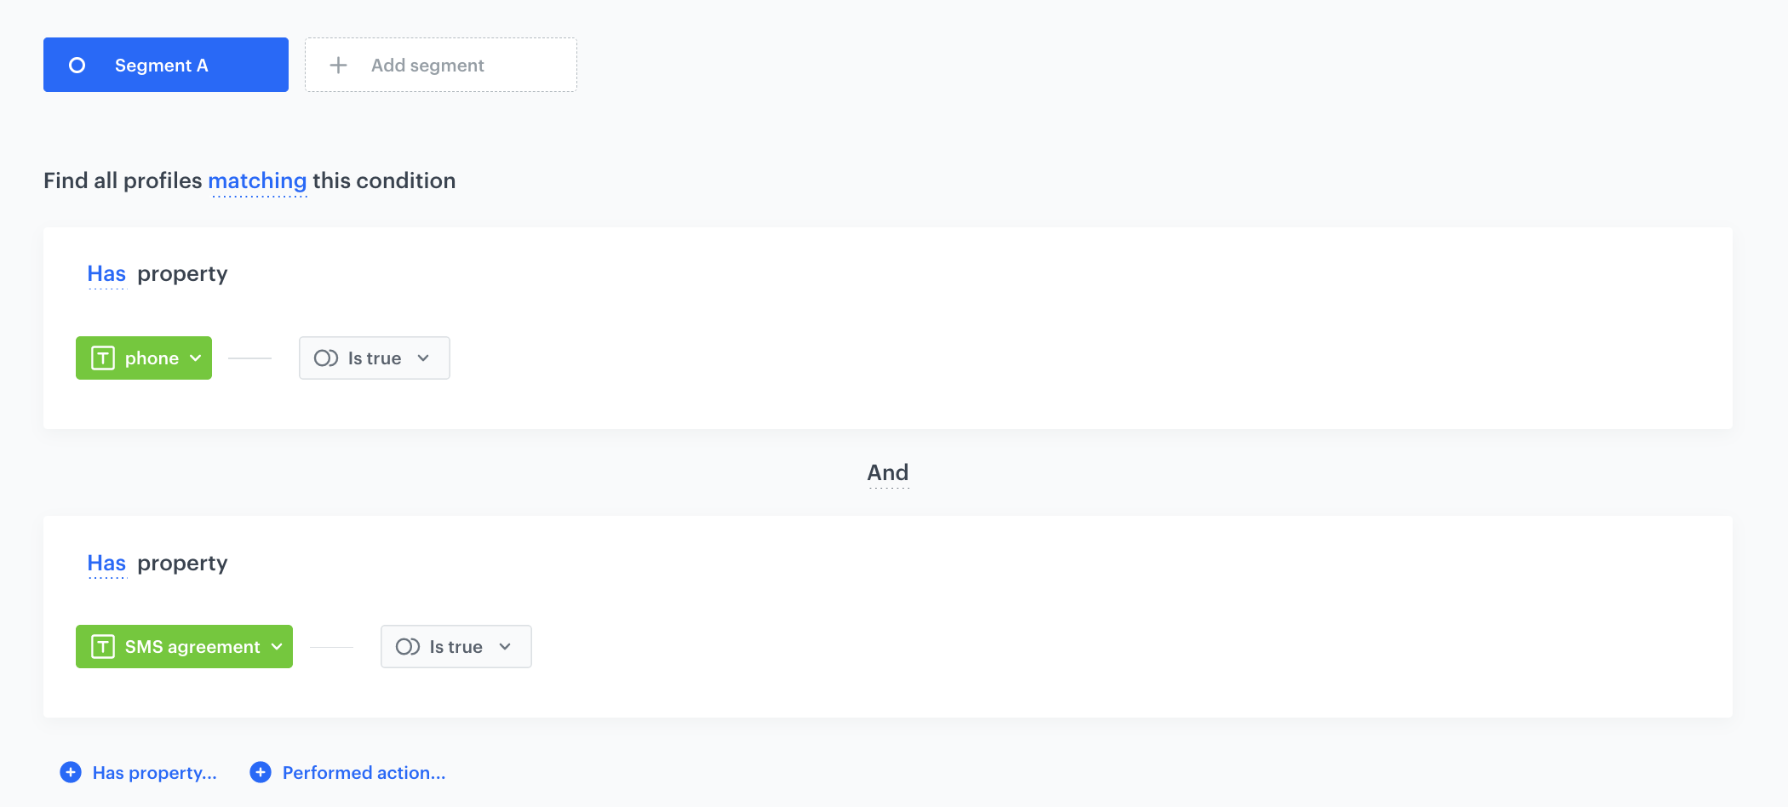Toggle the SMS agreement condition value
Image resolution: width=1788 pixels, height=807 pixels.
(456, 646)
